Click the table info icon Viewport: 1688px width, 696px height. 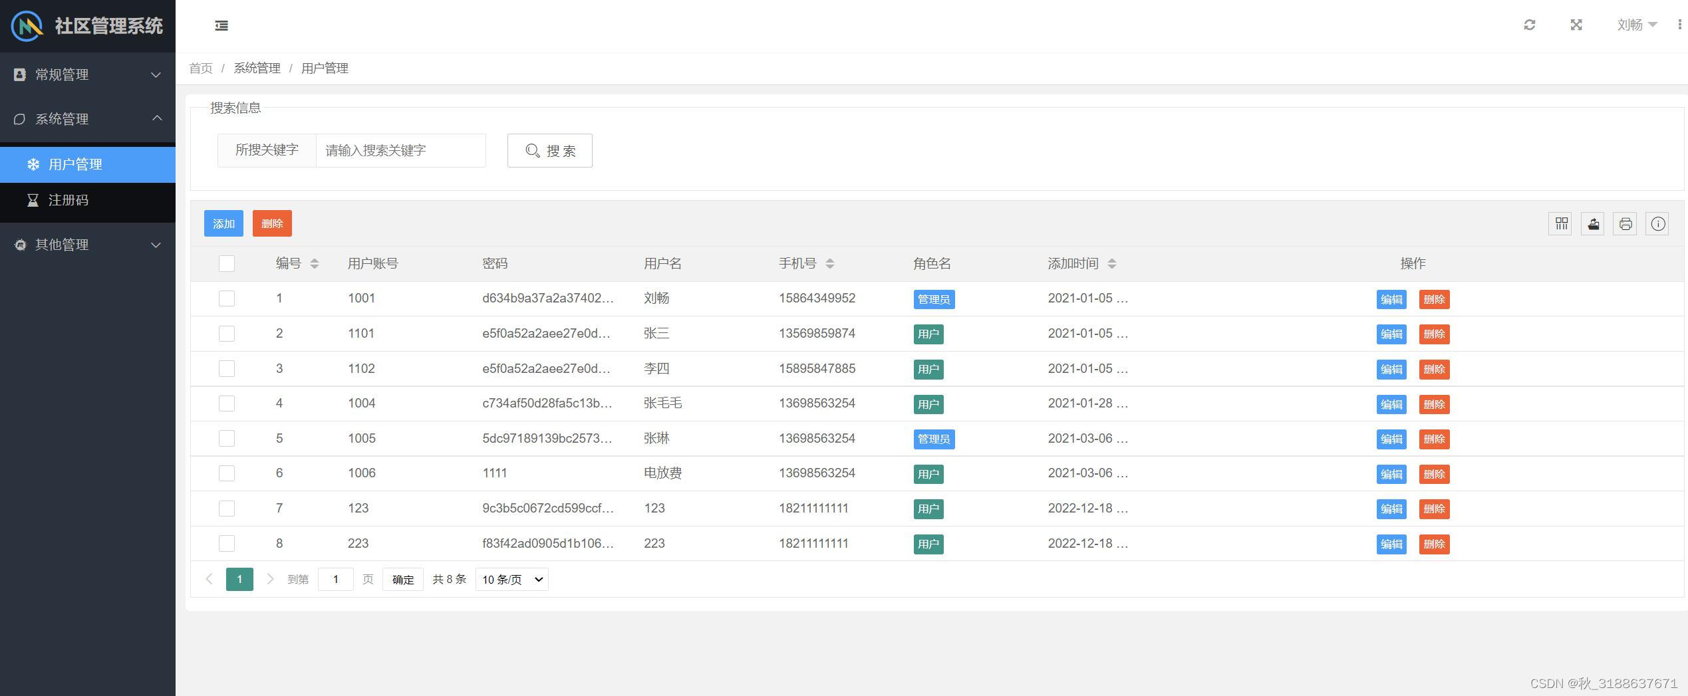pyautogui.click(x=1657, y=223)
